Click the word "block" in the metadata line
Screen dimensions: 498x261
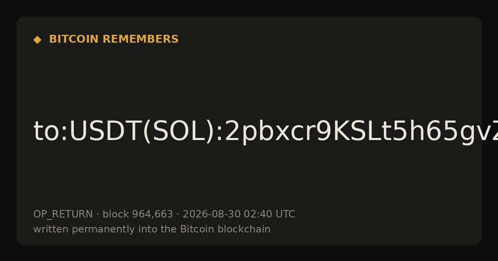tap(116, 214)
